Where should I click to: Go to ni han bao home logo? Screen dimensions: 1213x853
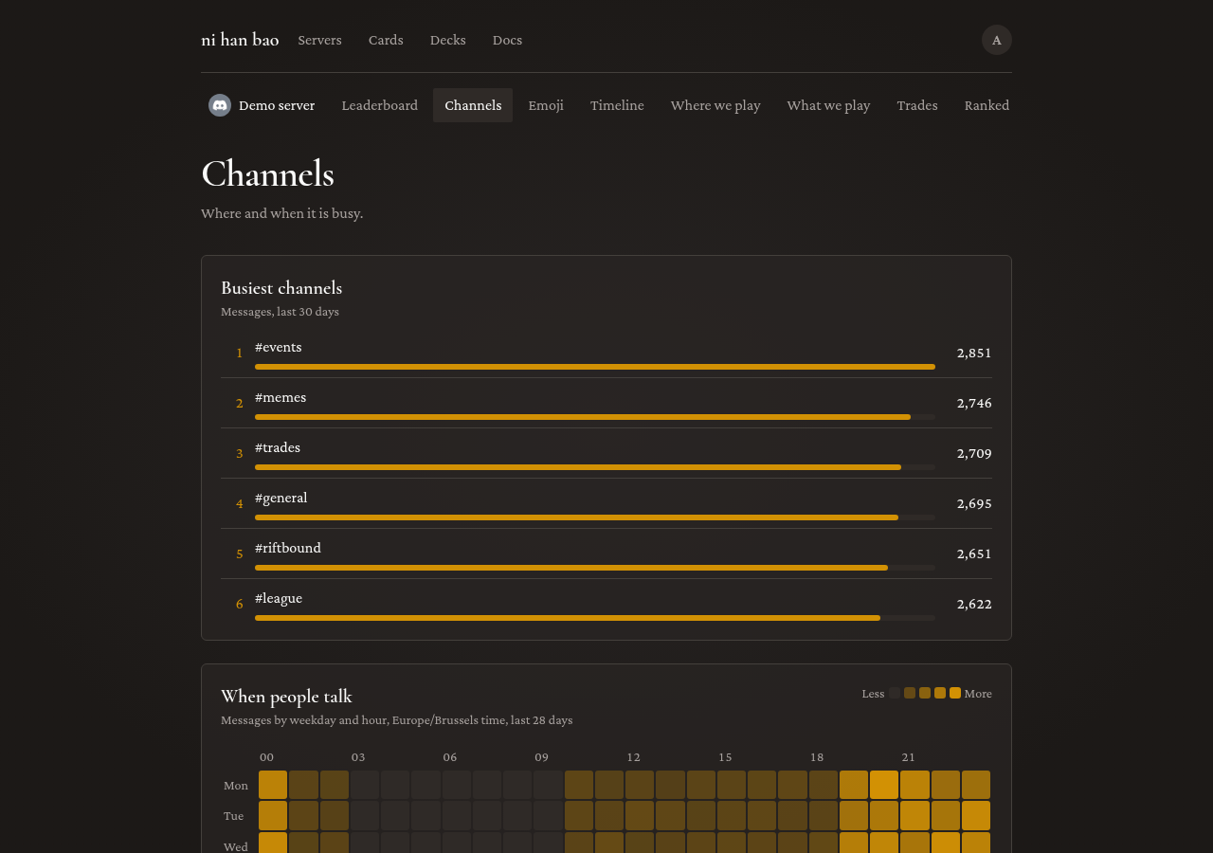point(240,40)
